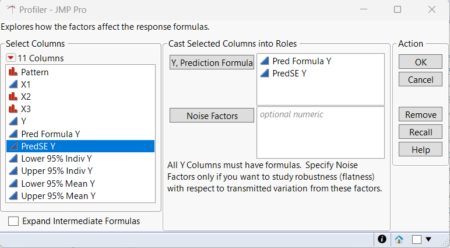Viewport: 450px width, 248px height.
Task: Click the home window icon in status bar
Action: point(399,239)
